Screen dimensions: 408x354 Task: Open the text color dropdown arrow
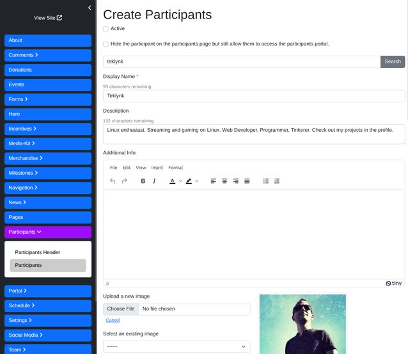tap(180, 181)
